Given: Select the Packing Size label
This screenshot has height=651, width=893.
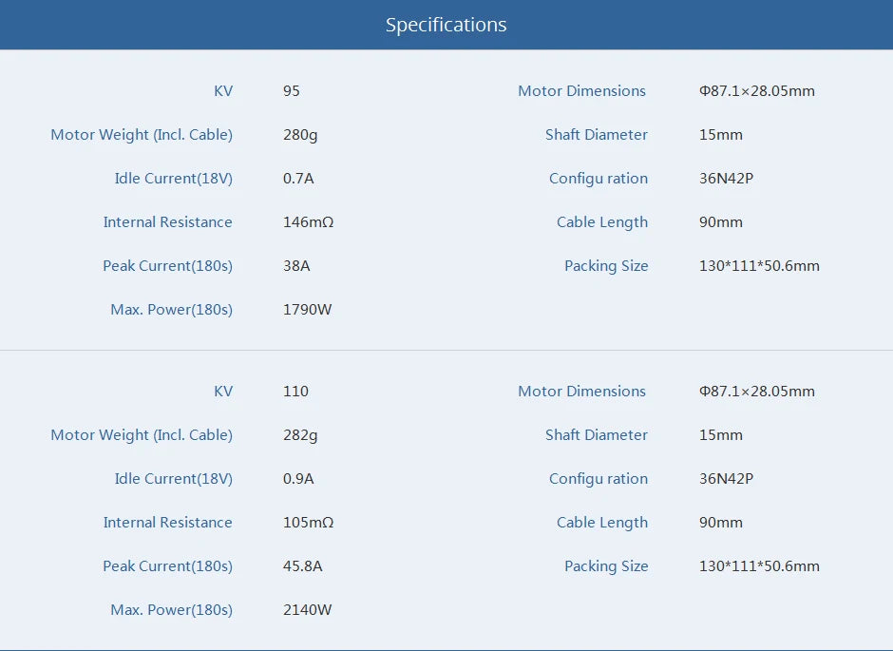Looking at the screenshot, I should (606, 266).
